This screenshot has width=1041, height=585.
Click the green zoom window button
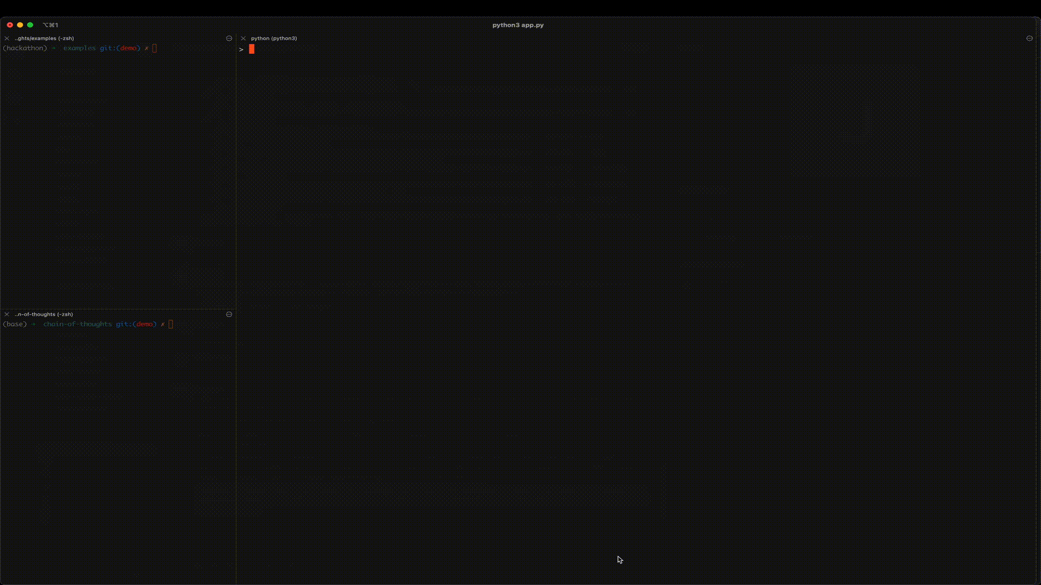(30, 25)
